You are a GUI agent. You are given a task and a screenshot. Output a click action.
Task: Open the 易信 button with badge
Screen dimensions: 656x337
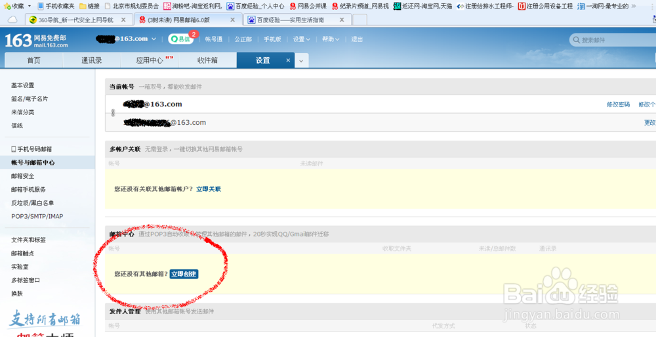(181, 39)
